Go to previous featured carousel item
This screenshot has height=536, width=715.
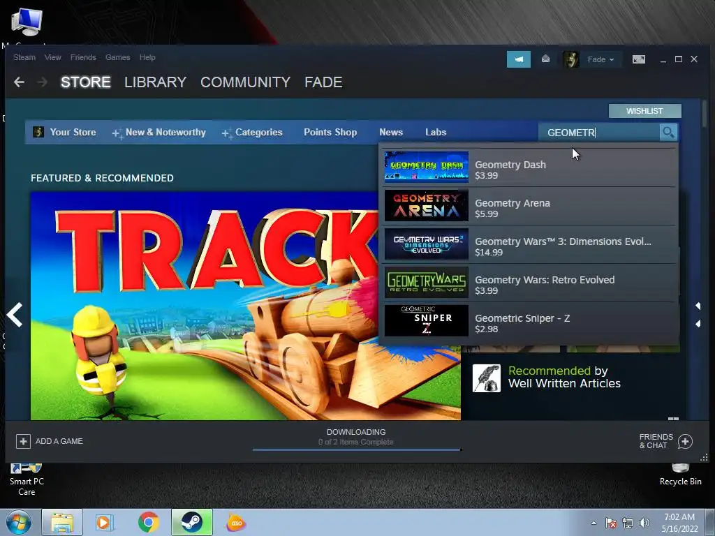pyautogui.click(x=15, y=315)
